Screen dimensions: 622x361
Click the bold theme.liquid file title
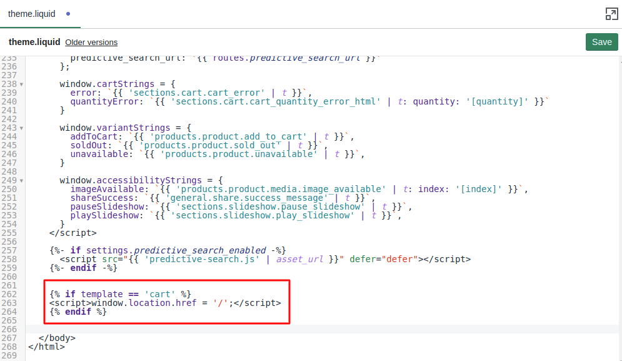[x=34, y=42]
